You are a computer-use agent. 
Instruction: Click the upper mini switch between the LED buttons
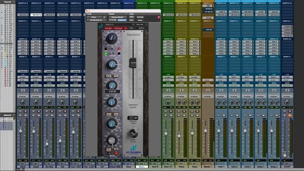click(112, 49)
